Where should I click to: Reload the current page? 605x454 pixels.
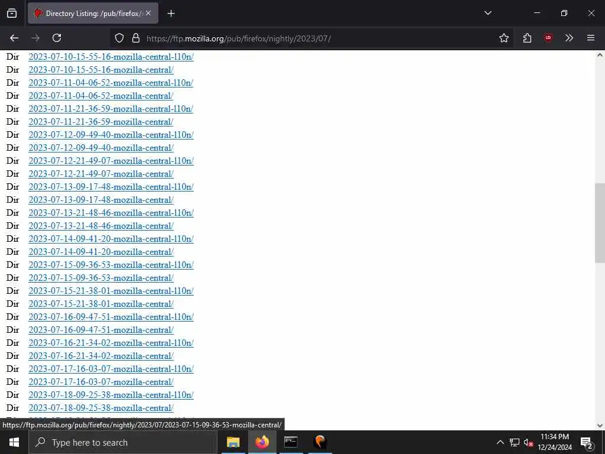(57, 38)
